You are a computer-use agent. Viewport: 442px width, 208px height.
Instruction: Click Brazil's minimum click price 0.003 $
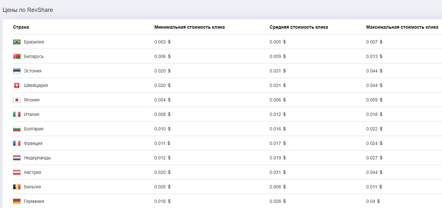pos(162,42)
